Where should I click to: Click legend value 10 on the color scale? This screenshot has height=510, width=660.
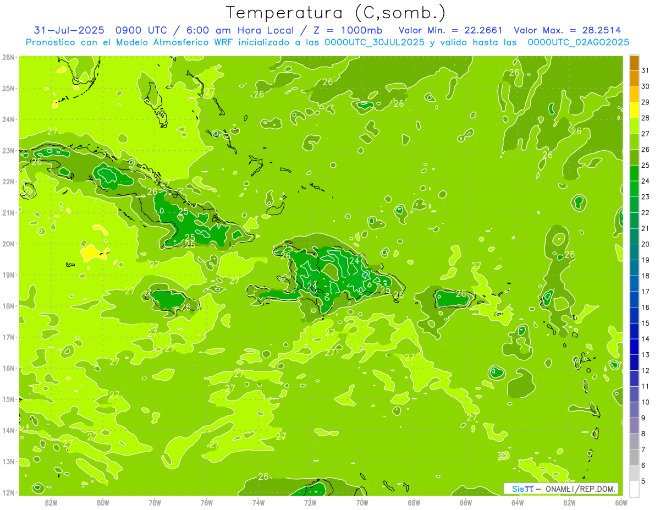645,402
